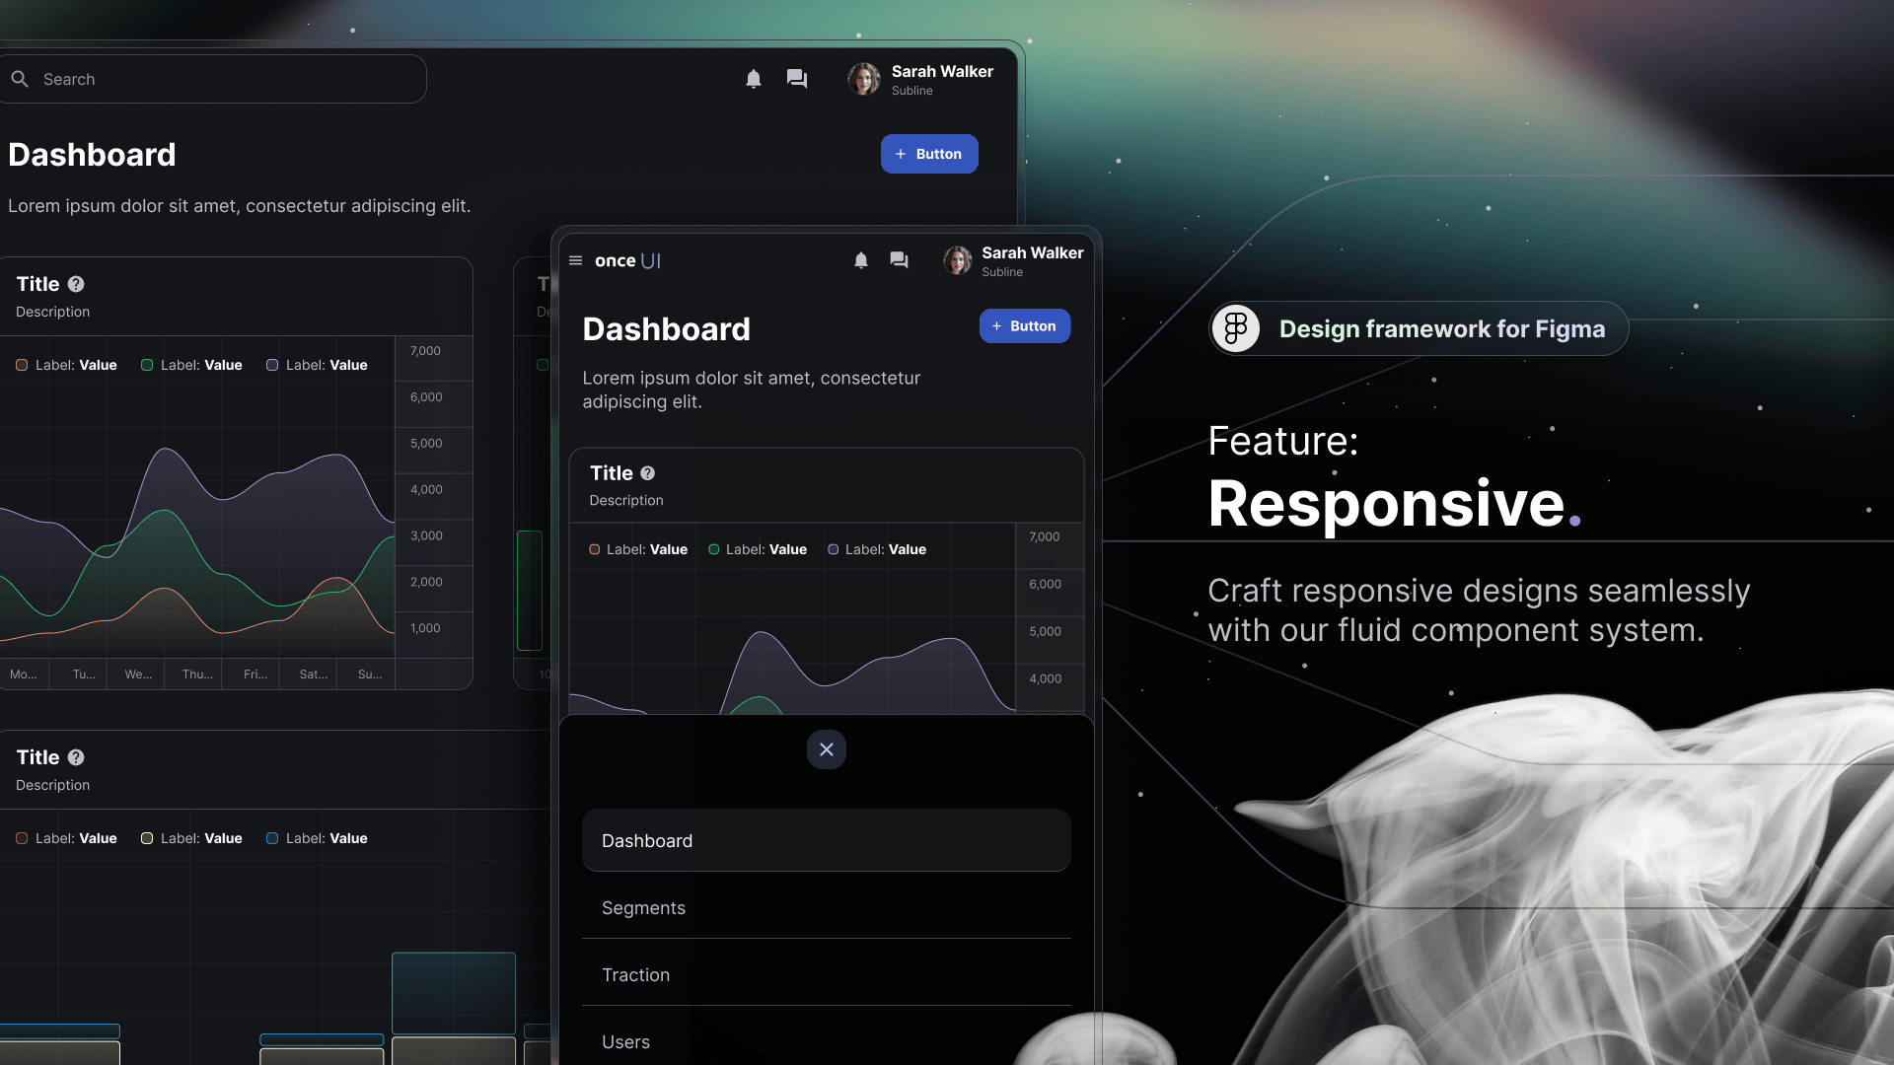Click the 1,000 axis value in desktop chart
The width and height of the screenshot is (1894, 1065).
(x=425, y=628)
